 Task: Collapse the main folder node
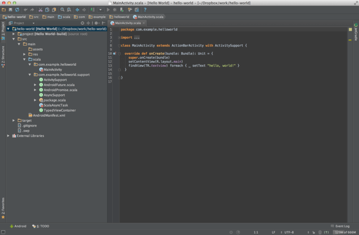[19, 44]
